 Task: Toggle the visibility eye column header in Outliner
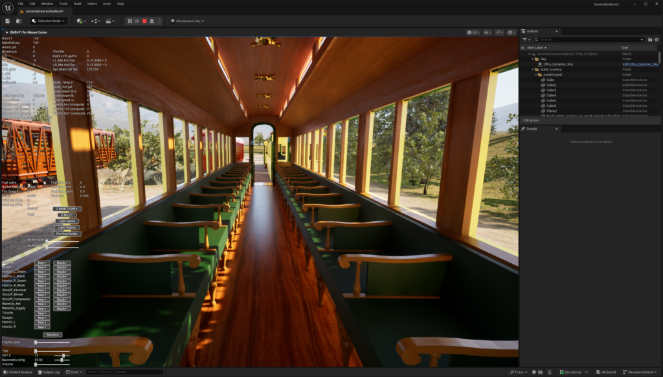[x=523, y=48]
